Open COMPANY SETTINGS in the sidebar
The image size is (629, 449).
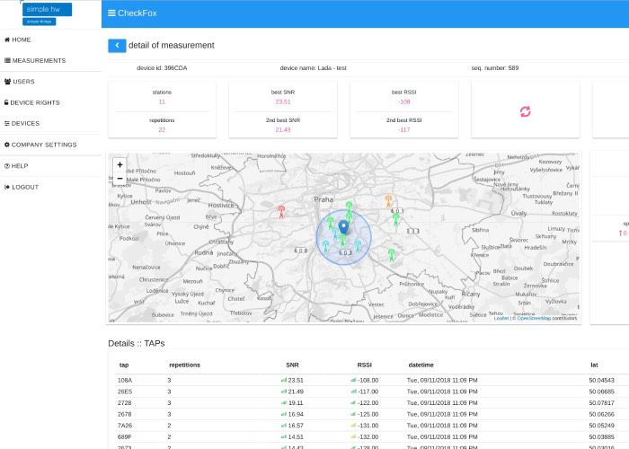40,145
